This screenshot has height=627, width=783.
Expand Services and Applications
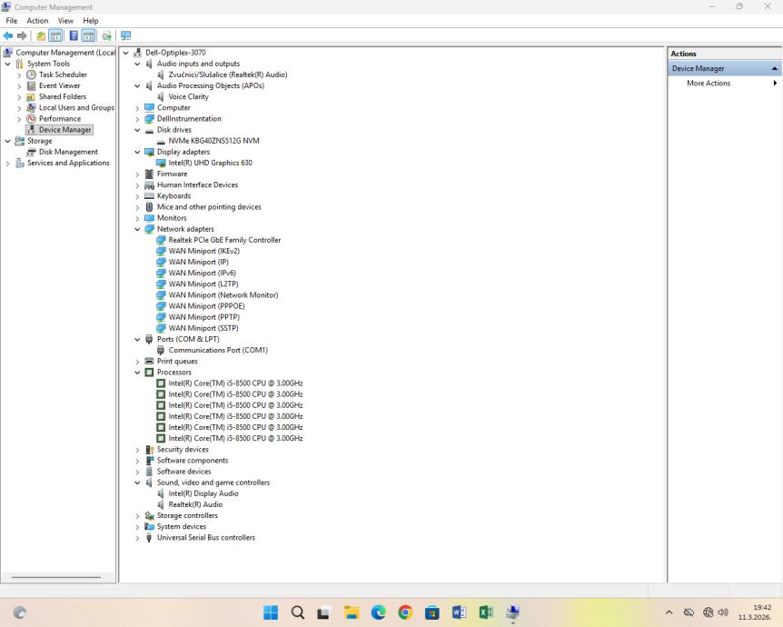8,164
